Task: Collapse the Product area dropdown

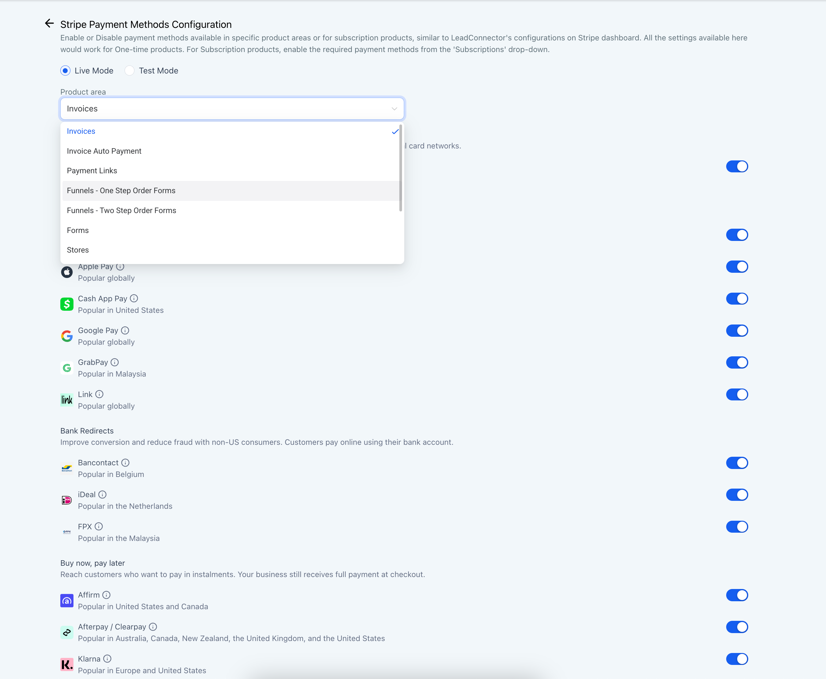Action: pos(394,109)
